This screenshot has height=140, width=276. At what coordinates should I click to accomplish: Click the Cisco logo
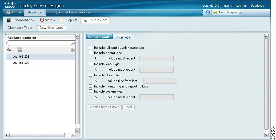point(10,5)
